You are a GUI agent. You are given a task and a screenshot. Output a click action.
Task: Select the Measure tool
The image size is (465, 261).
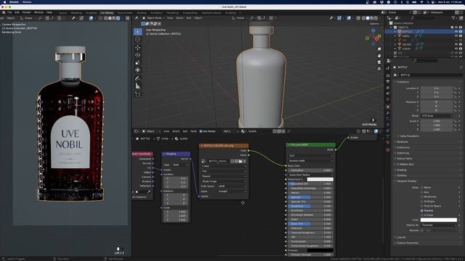pos(137,86)
